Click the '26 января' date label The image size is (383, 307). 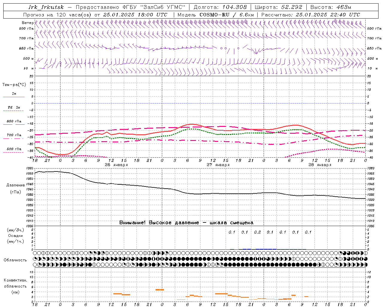click(x=116, y=165)
